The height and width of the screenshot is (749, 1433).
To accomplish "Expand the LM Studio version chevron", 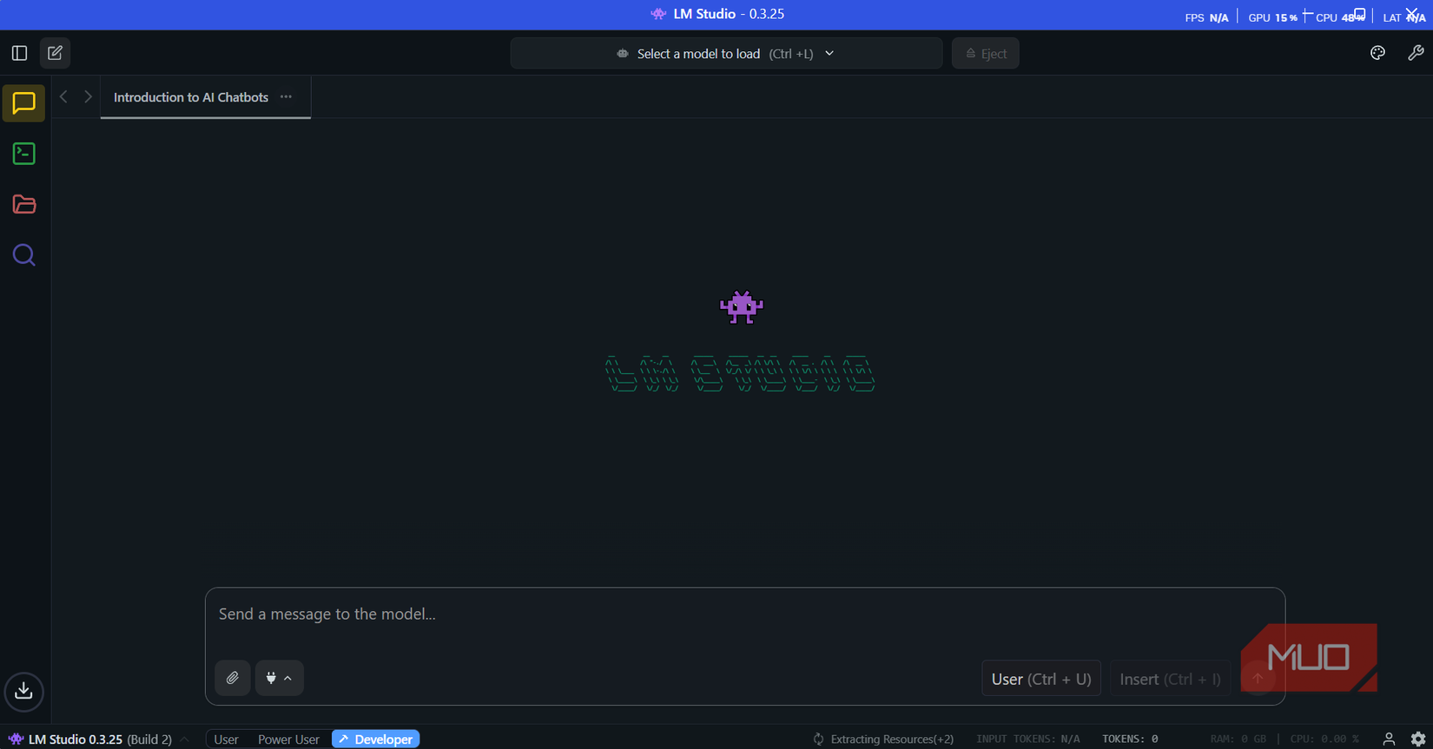I will coord(184,739).
